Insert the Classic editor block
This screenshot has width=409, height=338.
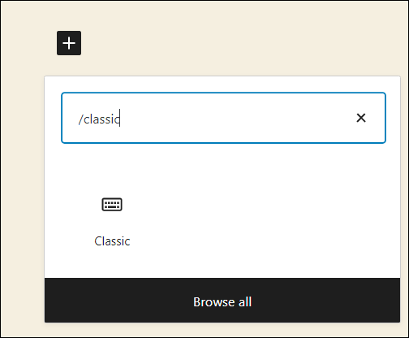tap(112, 221)
